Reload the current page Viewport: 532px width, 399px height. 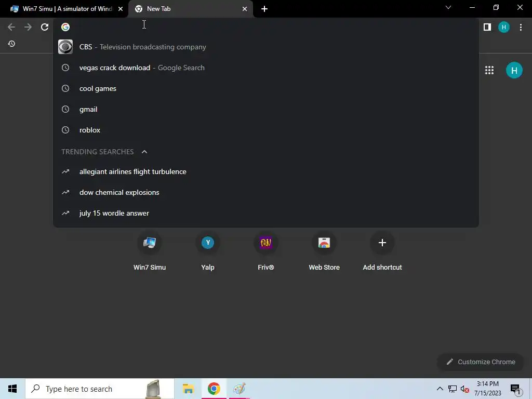(45, 27)
